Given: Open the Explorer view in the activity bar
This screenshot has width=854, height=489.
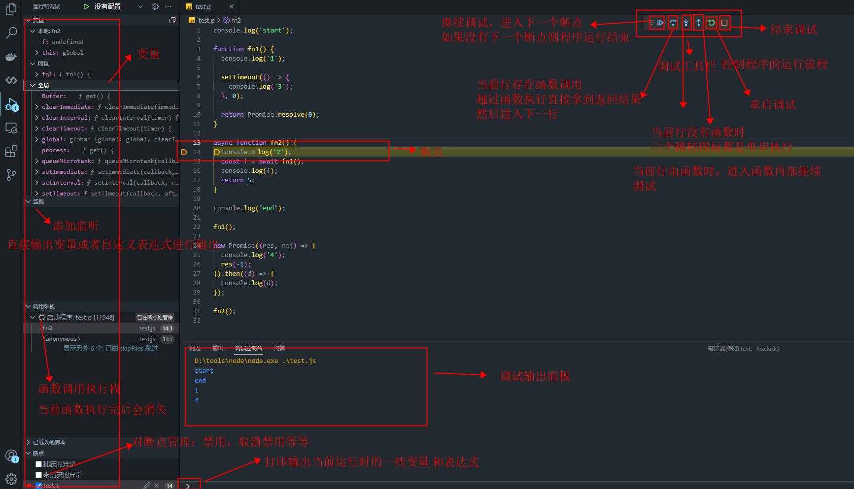Looking at the screenshot, I should [x=11, y=9].
